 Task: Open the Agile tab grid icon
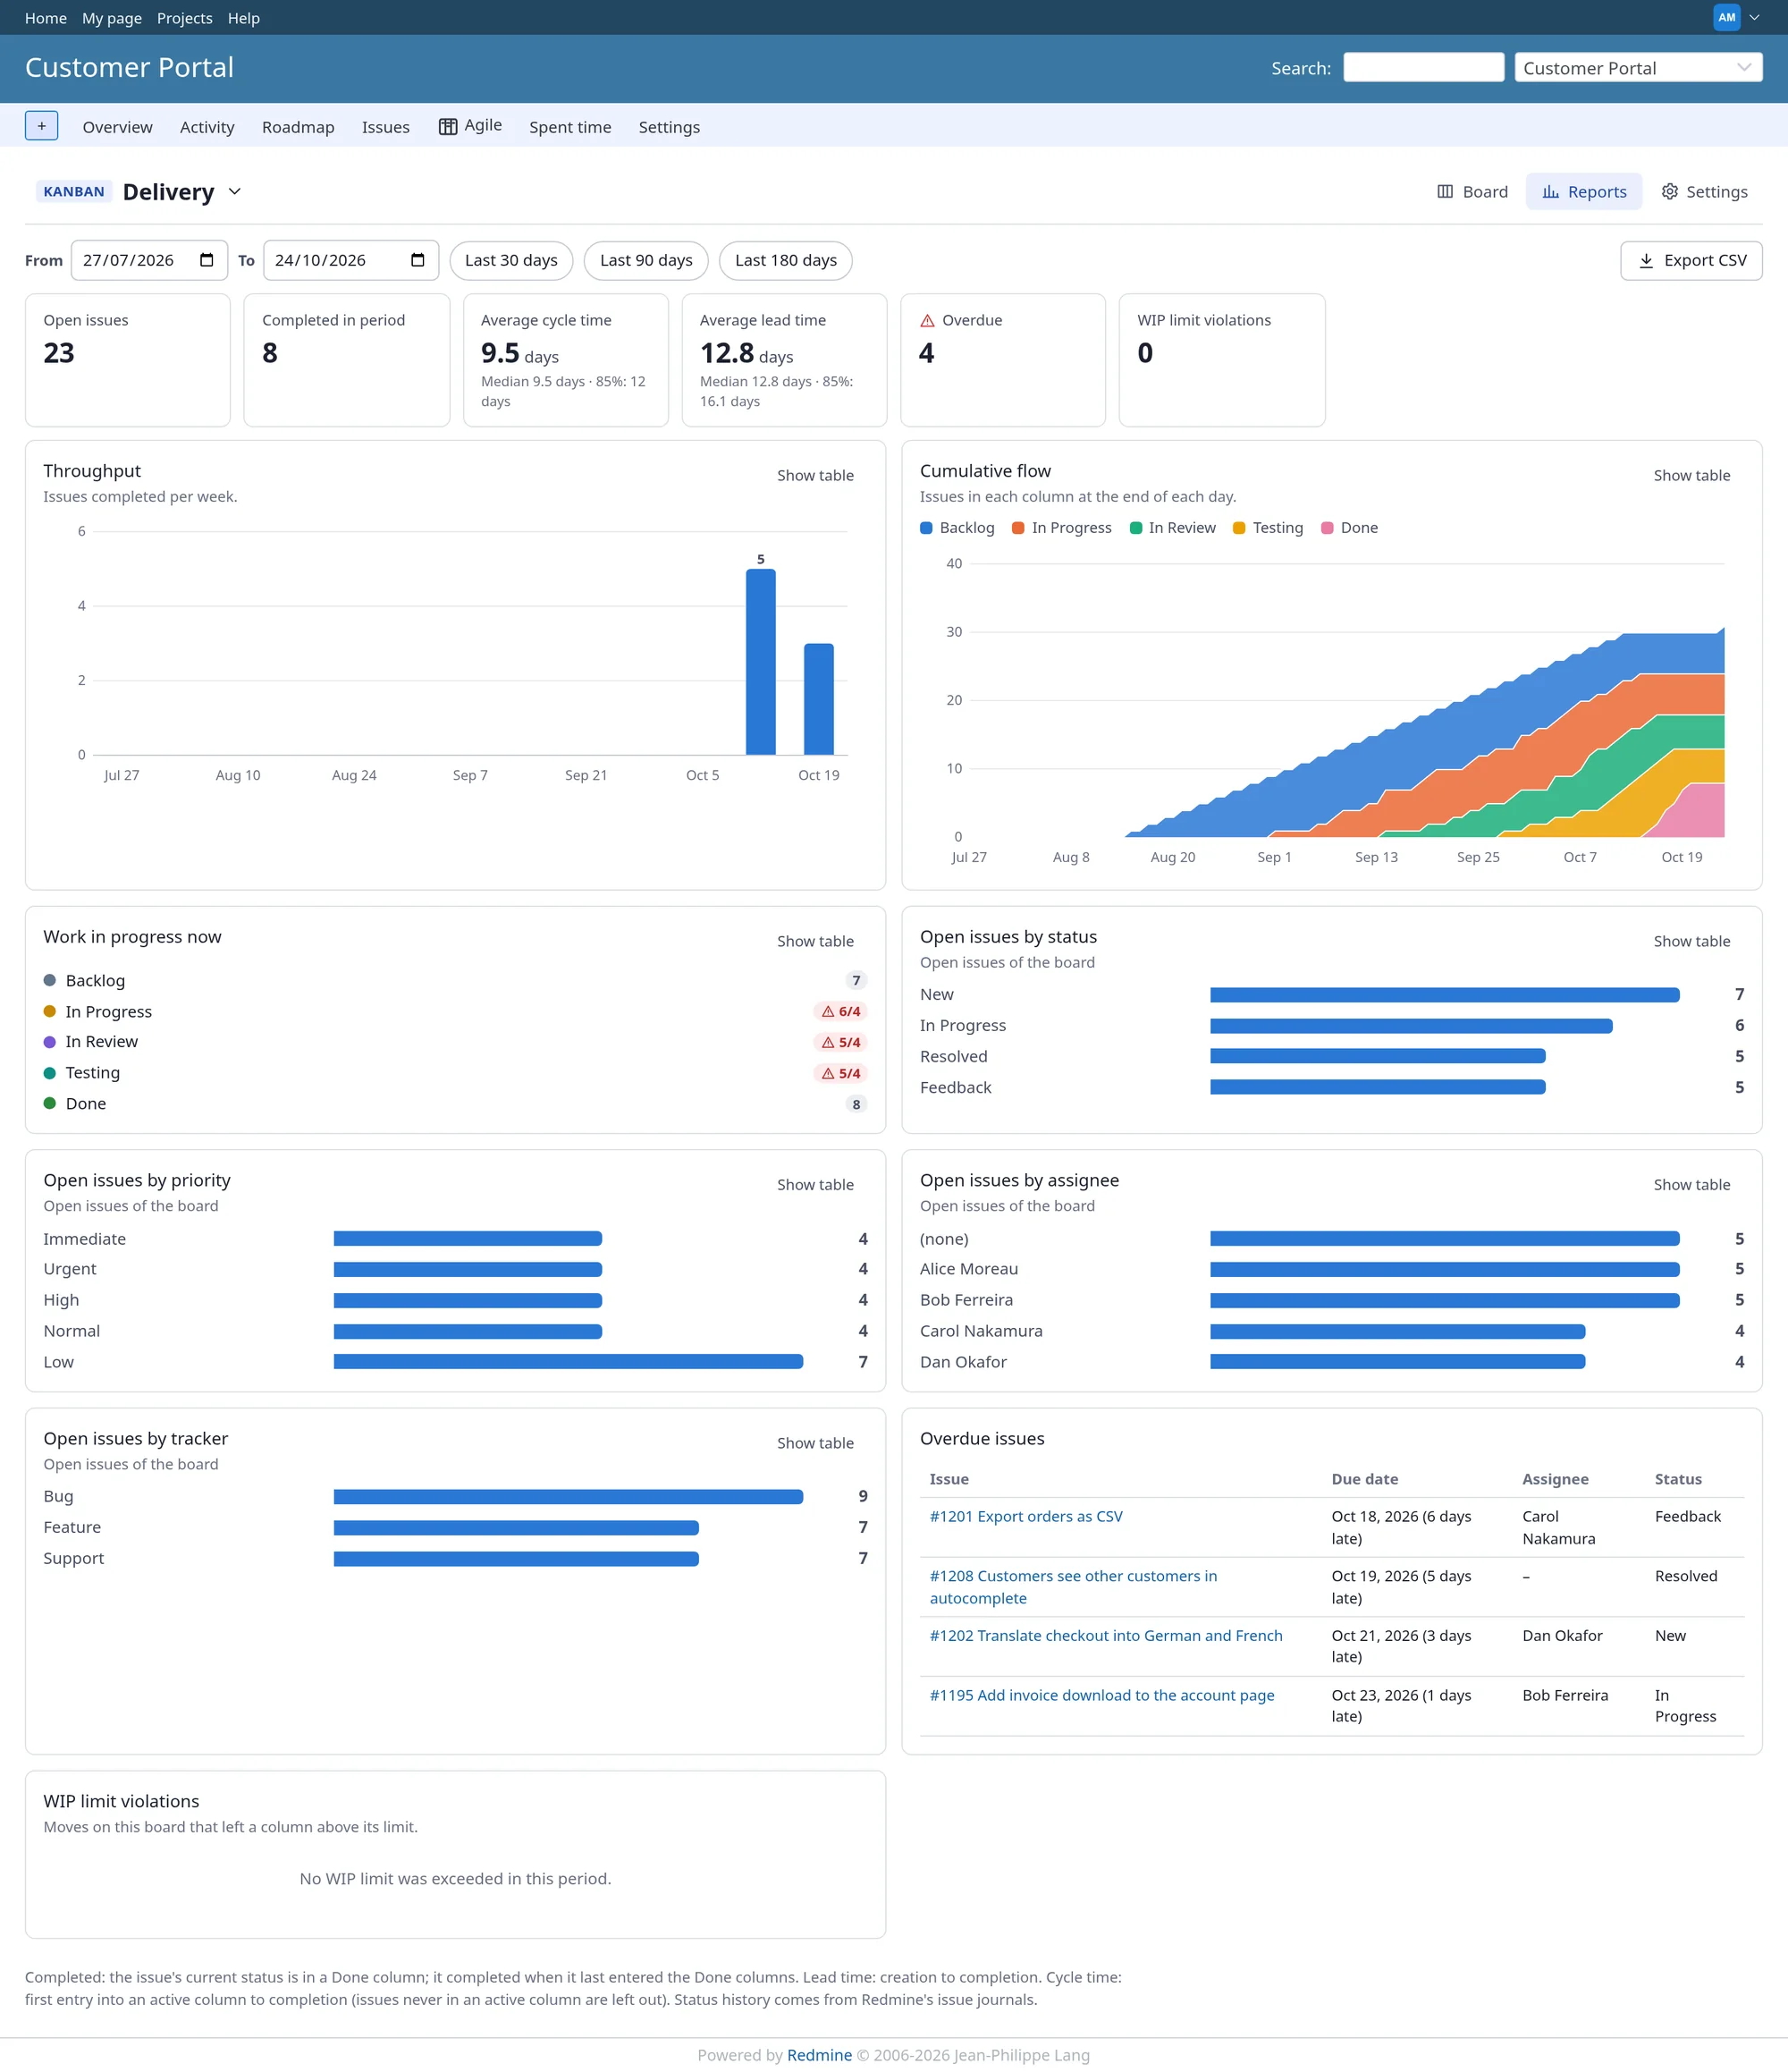coord(448,126)
